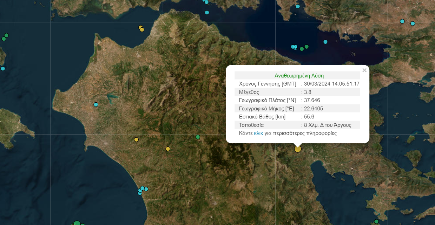Click the latitude value '37.646'
435x225 pixels.
tap(312, 100)
